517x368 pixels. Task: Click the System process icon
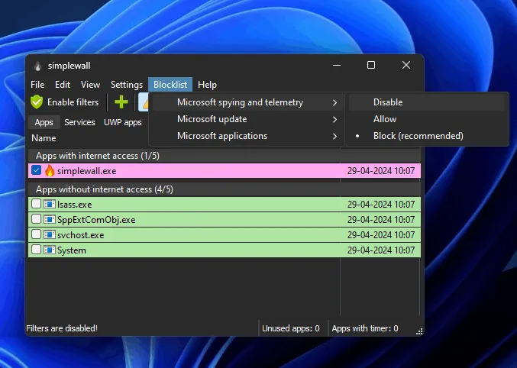point(50,250)
